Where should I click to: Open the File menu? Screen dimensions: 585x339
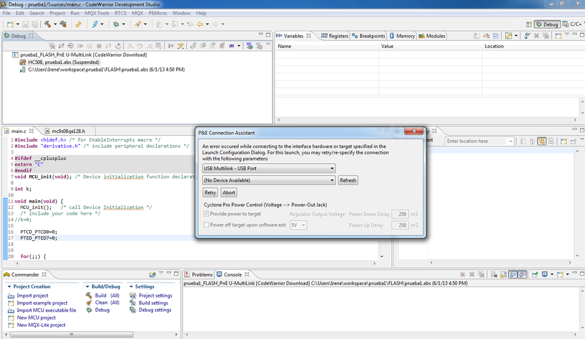tap(6, 13)
